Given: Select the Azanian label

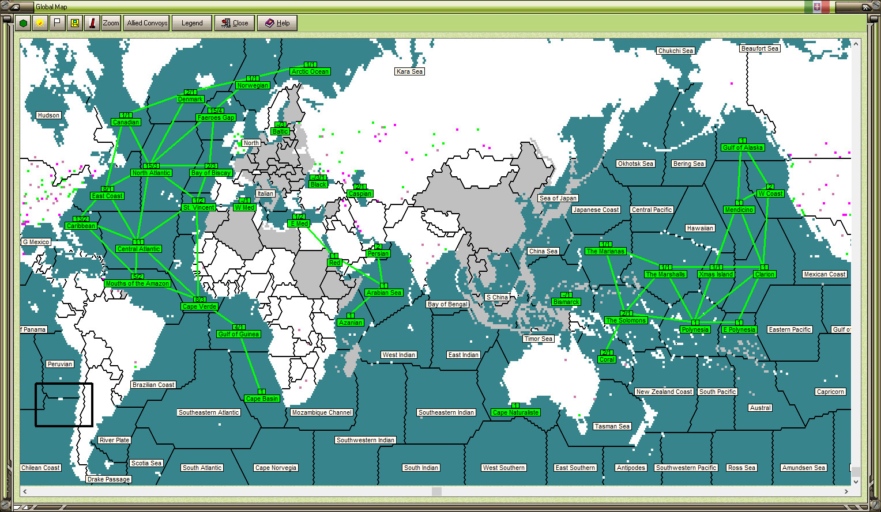Looking at the screenshot, I should (x=351, y=323).
